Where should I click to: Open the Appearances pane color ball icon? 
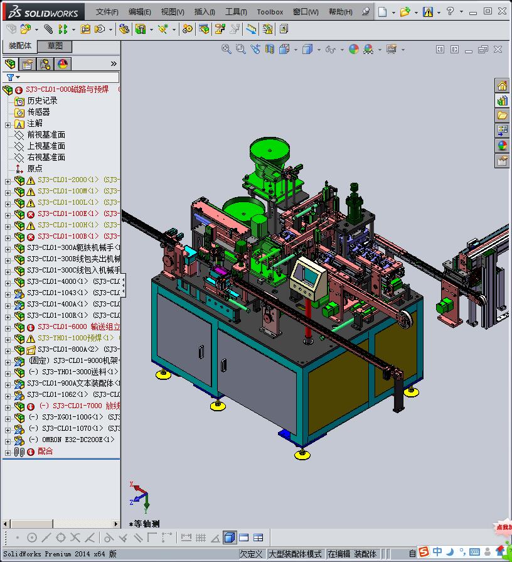pos(502,146)
